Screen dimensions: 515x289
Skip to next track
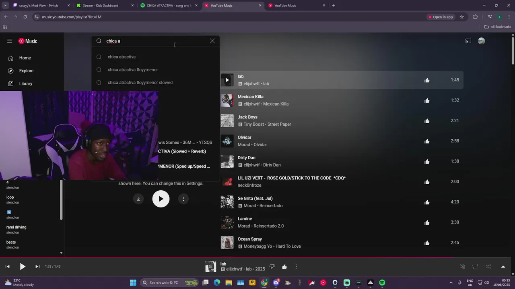point(37,267)
